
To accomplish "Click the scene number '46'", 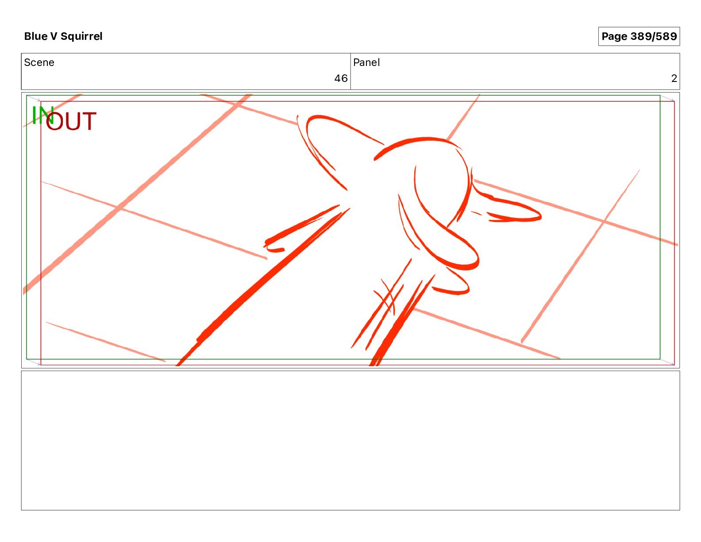I will 341,78.
